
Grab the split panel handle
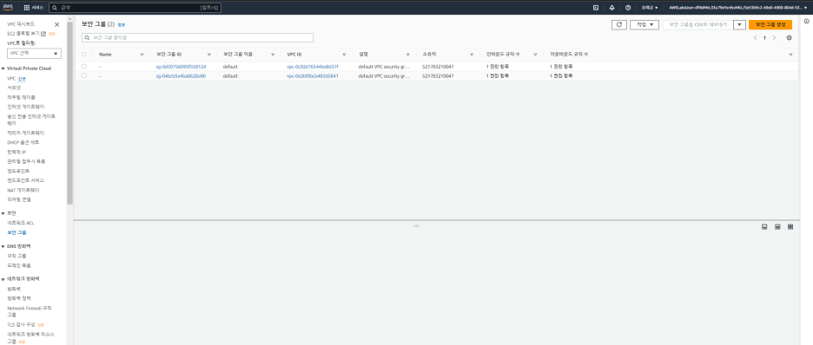click(416, 226)
